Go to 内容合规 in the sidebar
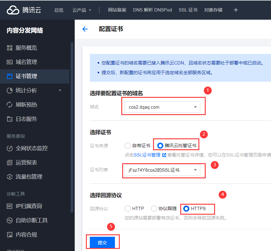Screen dimensions: 271x251 coord(34,235)
